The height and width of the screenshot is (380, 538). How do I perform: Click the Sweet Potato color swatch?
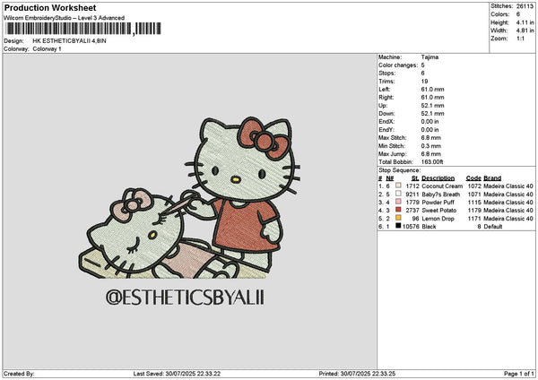(398, 210)
